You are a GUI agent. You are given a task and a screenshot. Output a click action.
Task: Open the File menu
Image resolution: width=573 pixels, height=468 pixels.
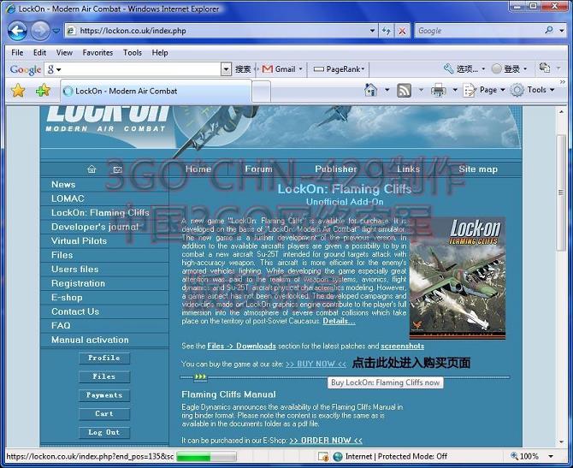click(x=17, y=53)
